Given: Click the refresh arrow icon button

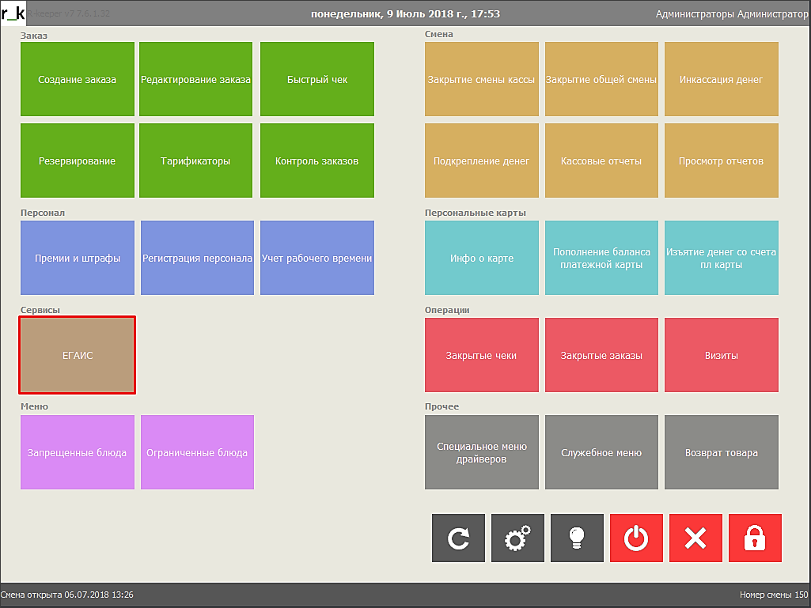Looking at the screenshot, I should [458, 538].
